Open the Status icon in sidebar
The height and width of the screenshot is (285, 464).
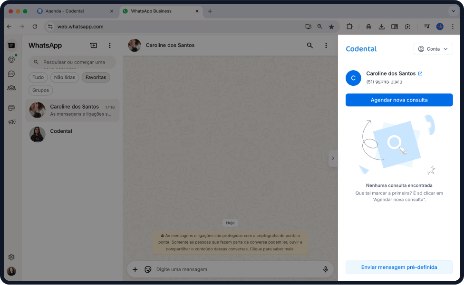pos(11,60)
